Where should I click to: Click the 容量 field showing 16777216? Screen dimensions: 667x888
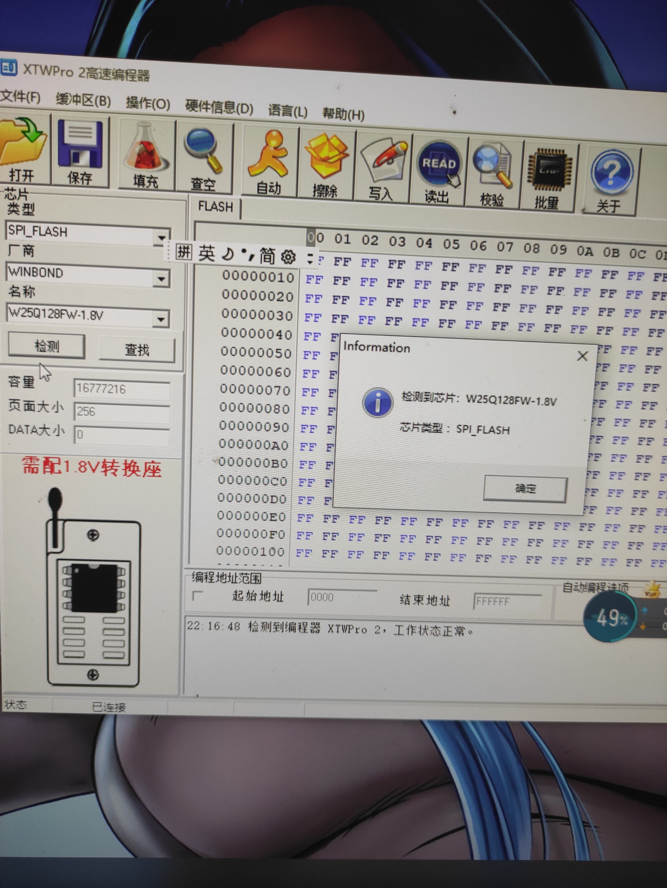122,389
